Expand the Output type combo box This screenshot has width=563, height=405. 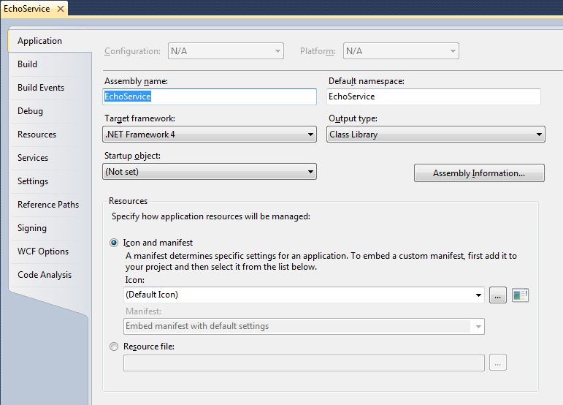[x=436, y=135]
